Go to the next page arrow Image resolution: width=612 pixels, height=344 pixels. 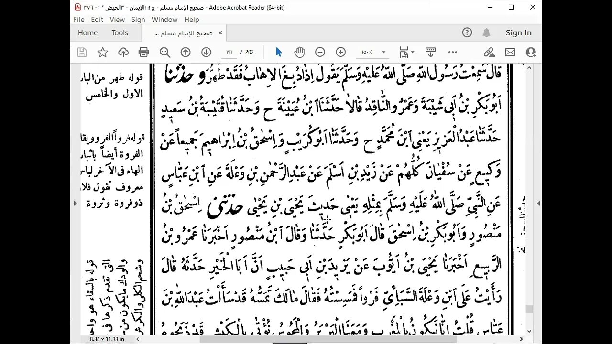[206, 52]
